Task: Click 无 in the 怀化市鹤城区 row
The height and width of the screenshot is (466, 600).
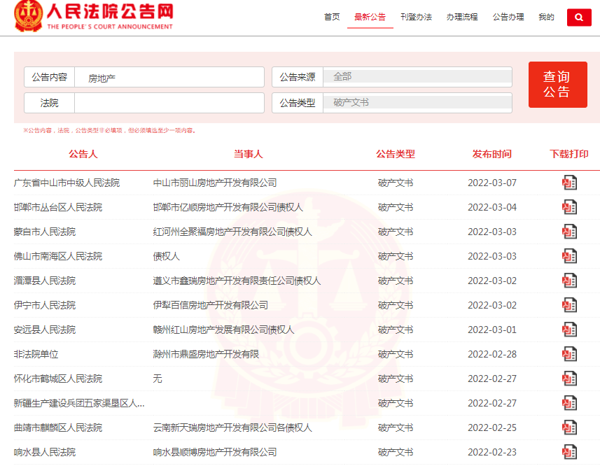Action: click(158, 379)
